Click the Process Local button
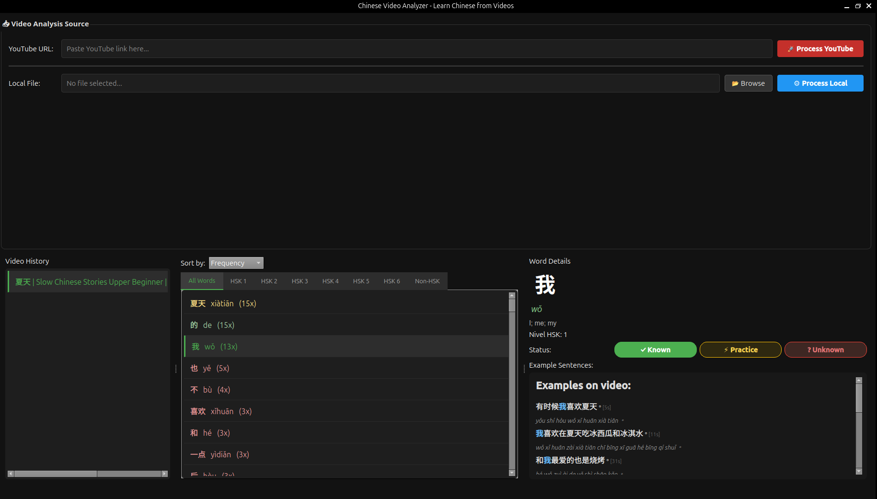 coord(820,83)
